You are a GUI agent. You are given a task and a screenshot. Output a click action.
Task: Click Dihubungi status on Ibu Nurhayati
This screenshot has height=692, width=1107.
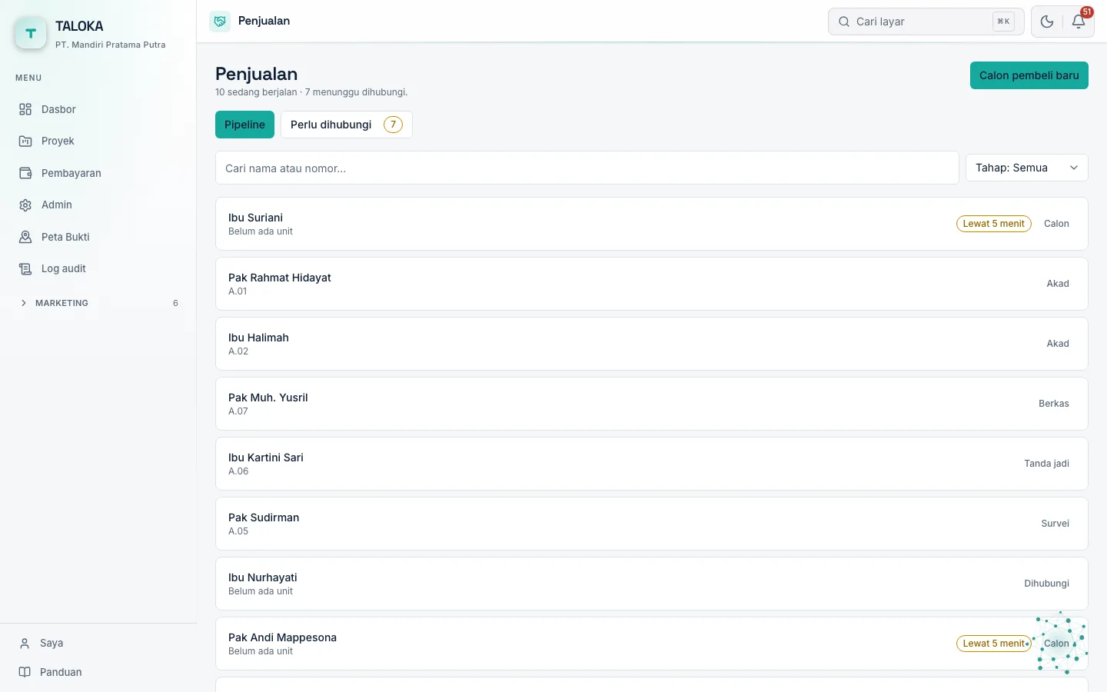click(x=1047, y=584)
